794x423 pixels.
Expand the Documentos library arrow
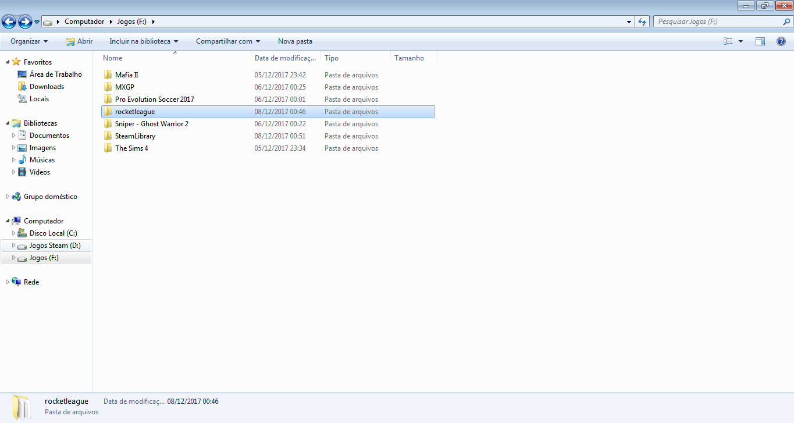(x=14, y=136)
